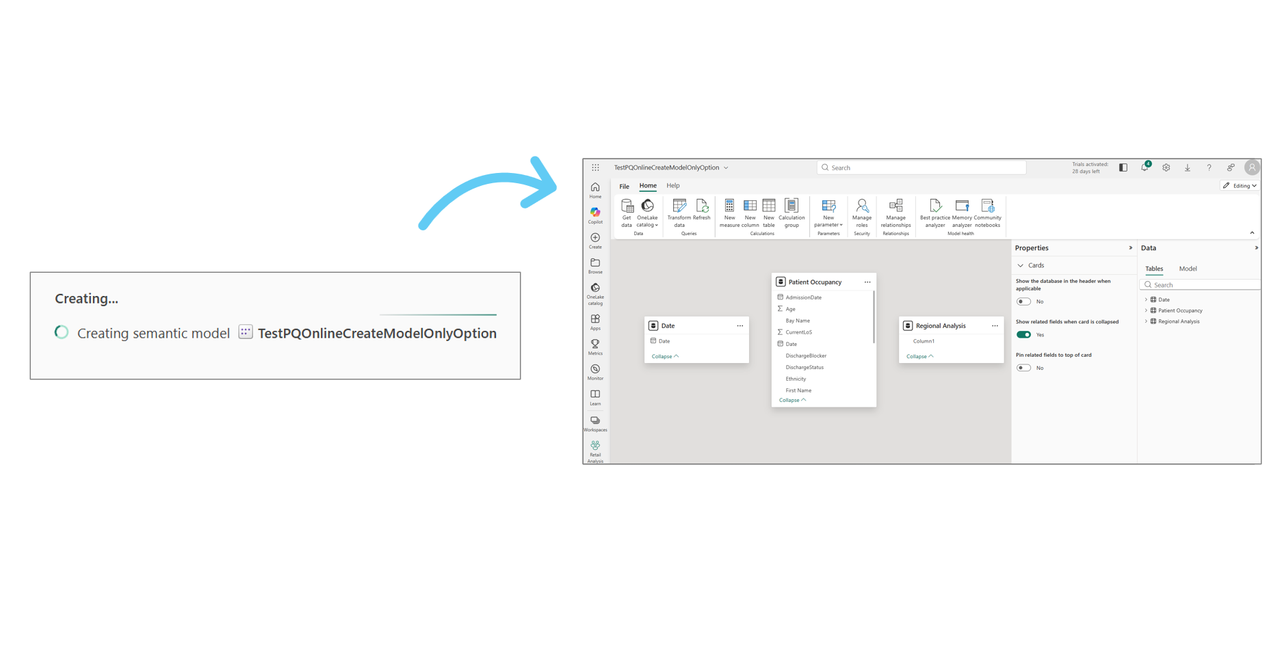Collapse the Regional Analysis card
1269x646 pixels.
(919, 356)
